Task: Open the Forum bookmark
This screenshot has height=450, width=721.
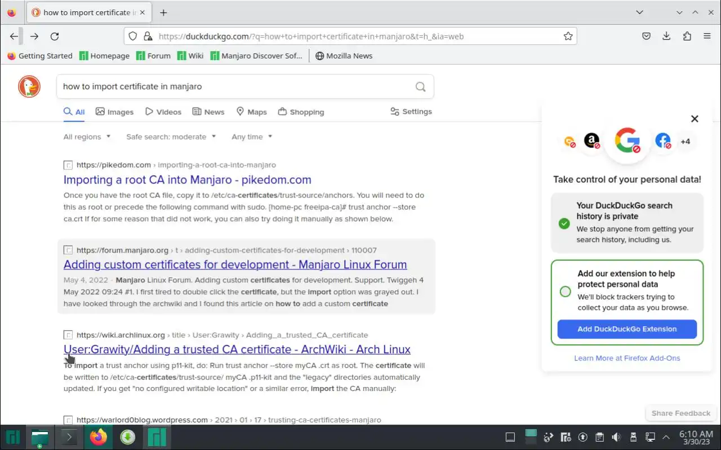Action: point(153,56)
